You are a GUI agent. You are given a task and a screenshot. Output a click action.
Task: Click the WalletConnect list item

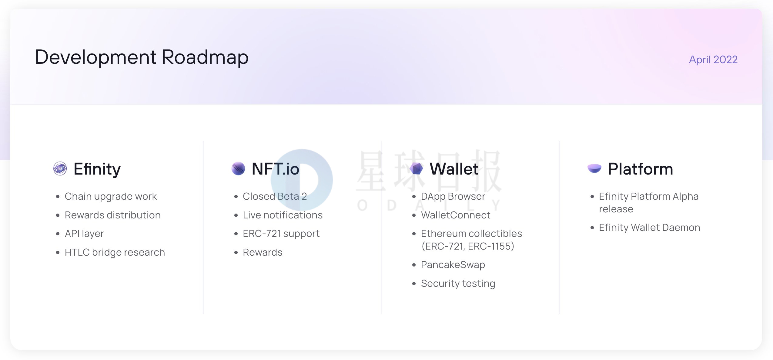pos(455,215)
